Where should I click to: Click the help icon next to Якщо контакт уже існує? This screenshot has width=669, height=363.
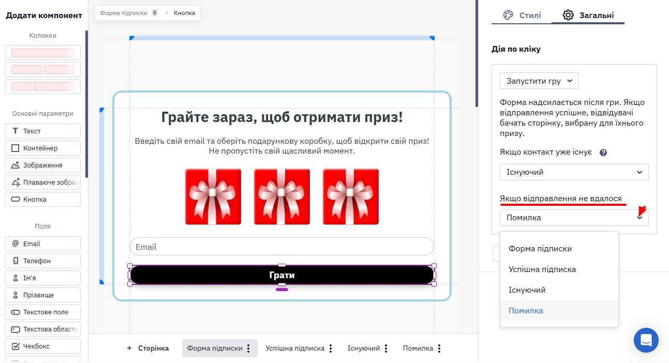(603, 153)
